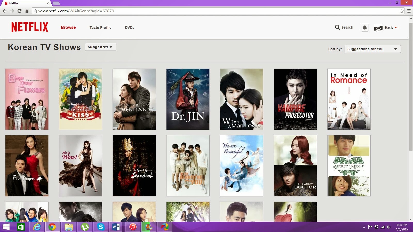Open Skype from taskbar

pos(101,227)
